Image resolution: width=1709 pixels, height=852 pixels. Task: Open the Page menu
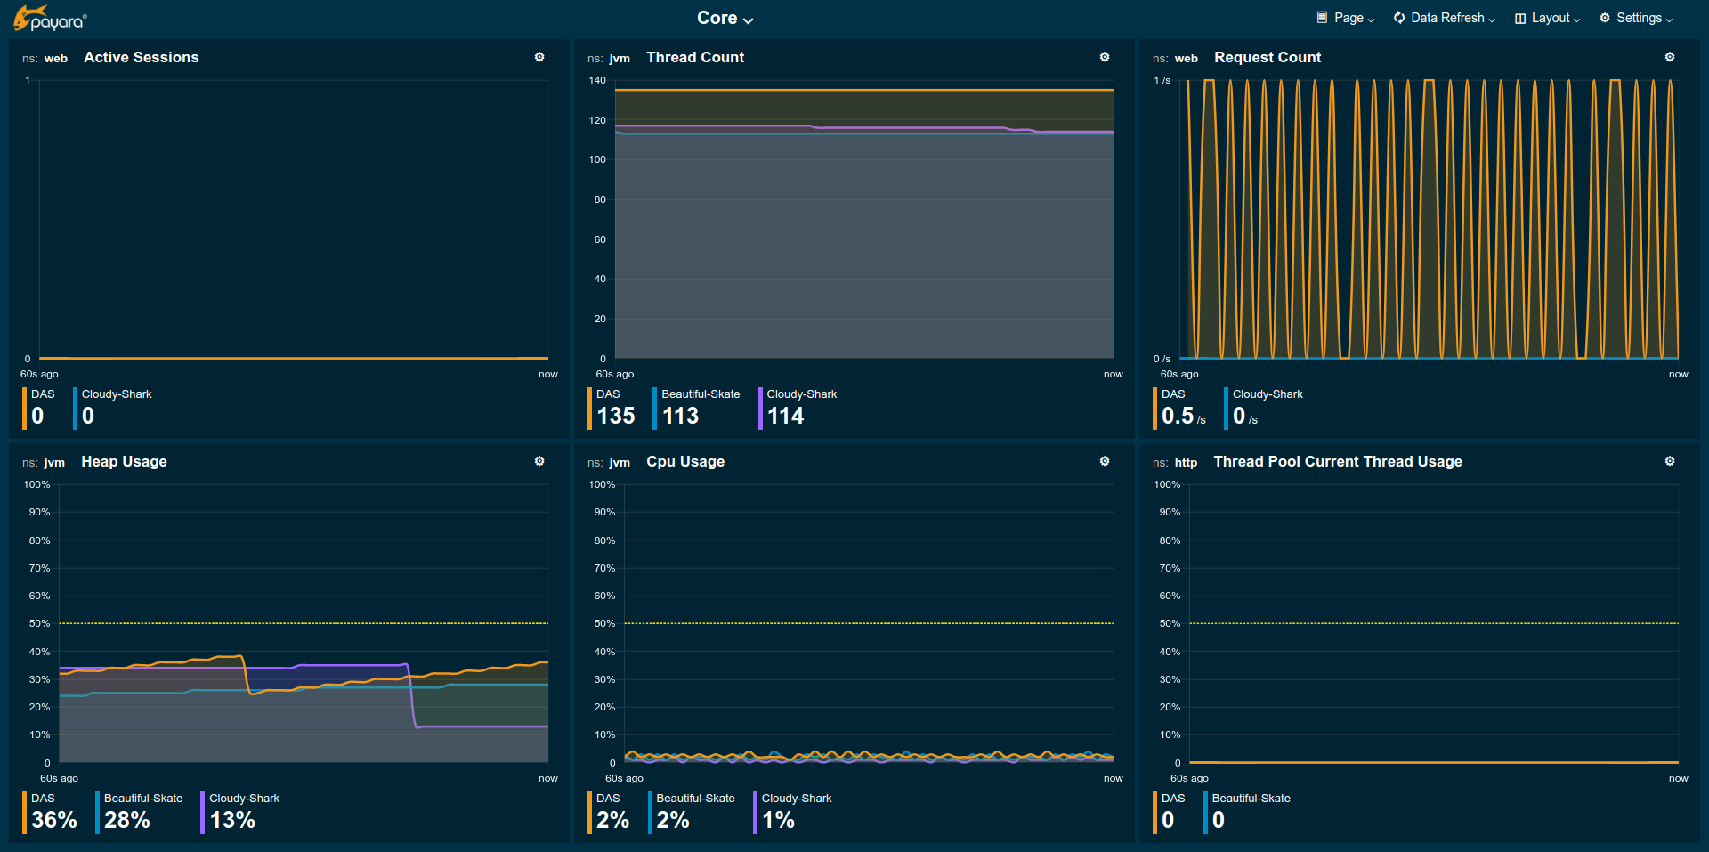coord(1346,18)
